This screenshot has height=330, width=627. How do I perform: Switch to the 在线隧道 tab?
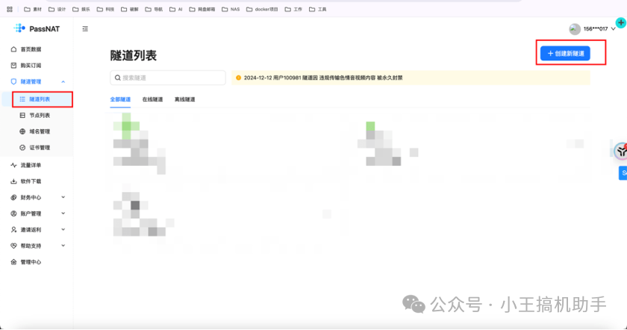pos(153,99)
